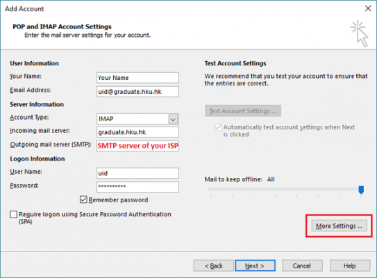
Task: Select the IMAP account type combo box
Action: pyautogui.click(x=137, y=119)
